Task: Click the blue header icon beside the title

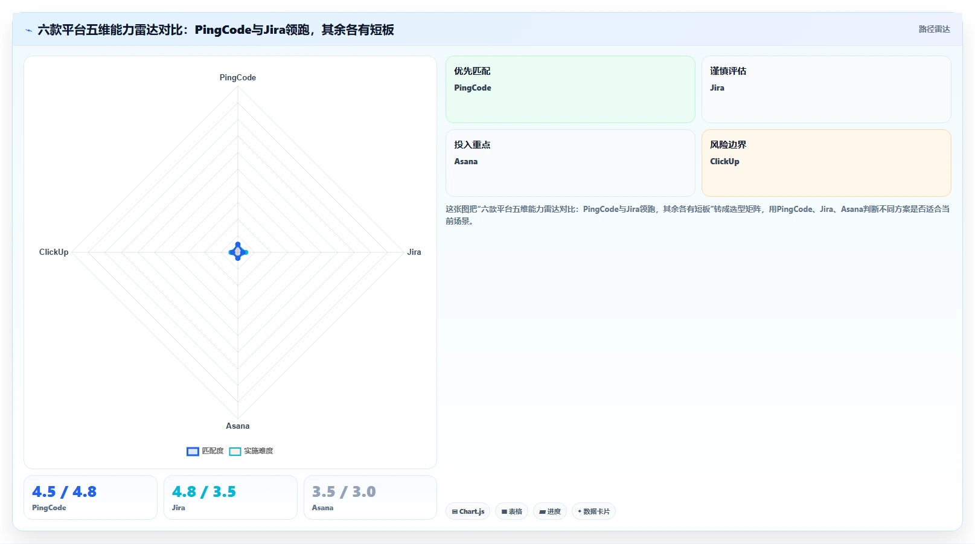Action: 28,30
